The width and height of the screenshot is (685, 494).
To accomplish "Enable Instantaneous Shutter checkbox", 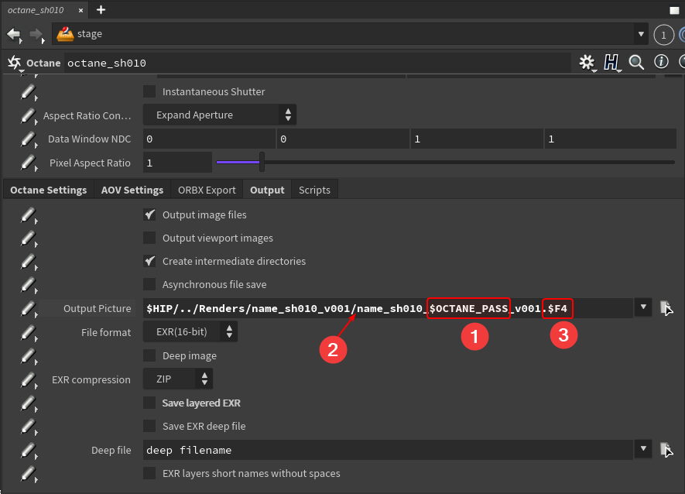I will (149, 91).
